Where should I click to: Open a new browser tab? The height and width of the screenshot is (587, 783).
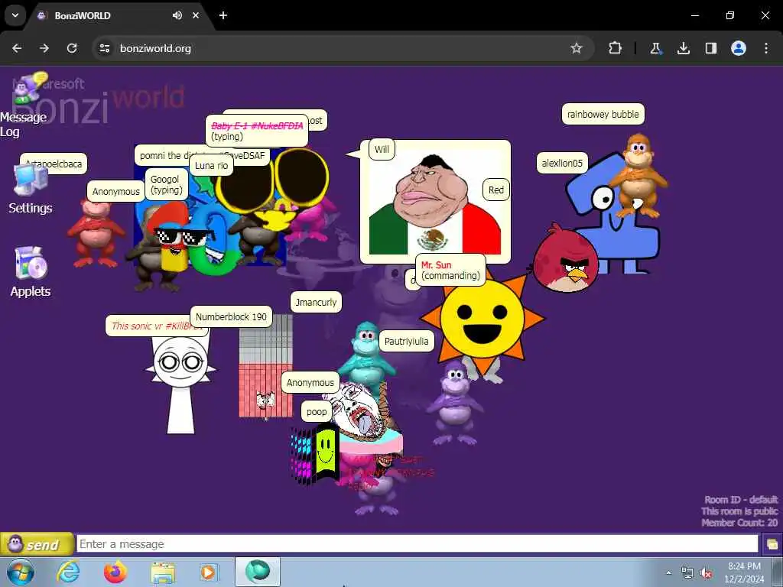point(223,15)
